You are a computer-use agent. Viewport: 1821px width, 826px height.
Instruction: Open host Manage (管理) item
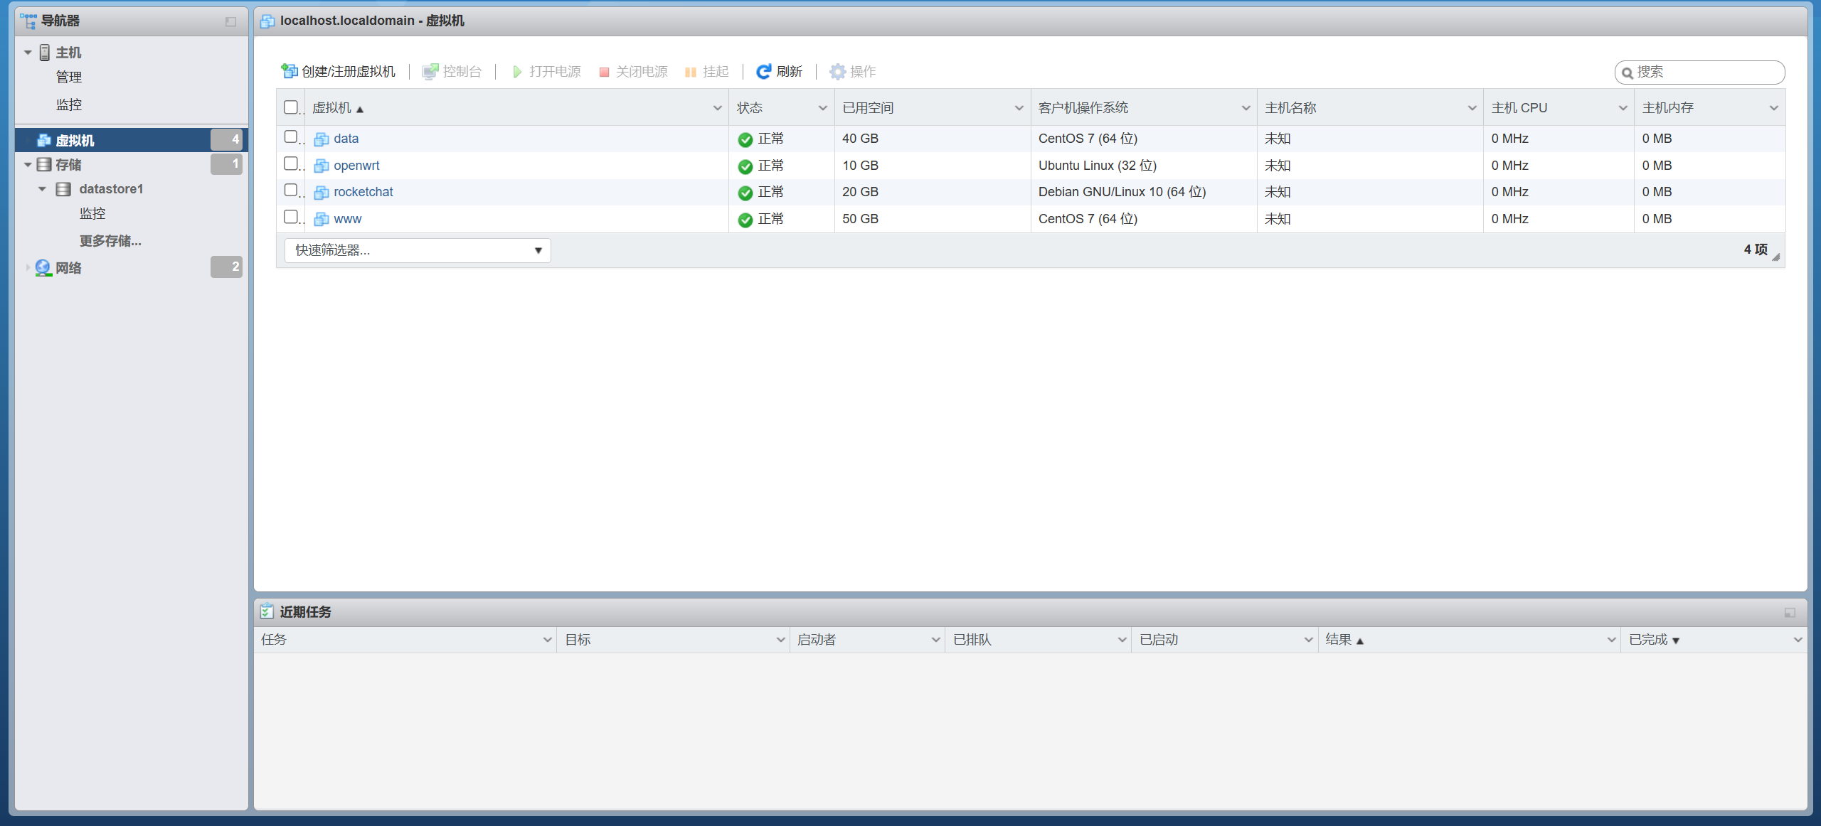[69, 77]
